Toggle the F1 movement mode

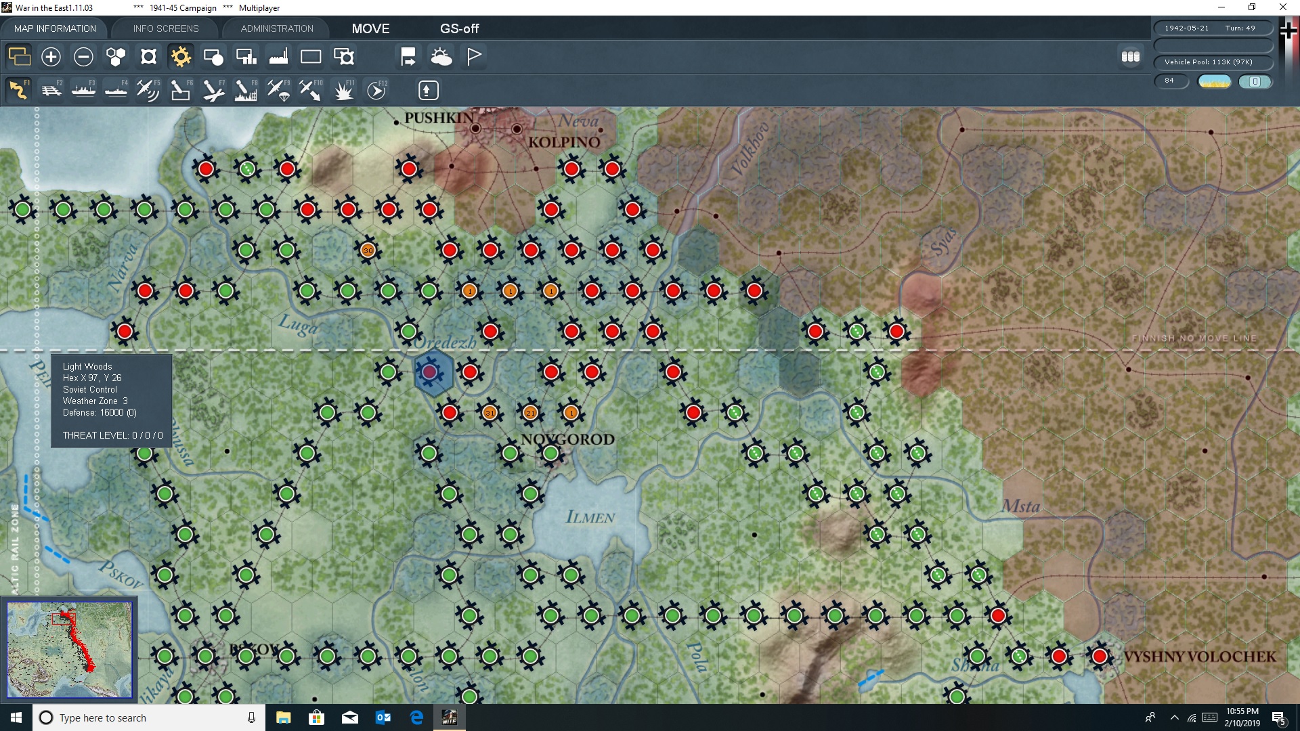point(18,90)
